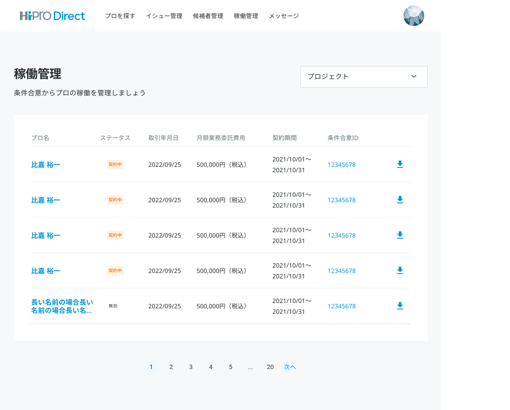Open the profile avatar in the header
510x410 pixels.
tap(413, 16)
